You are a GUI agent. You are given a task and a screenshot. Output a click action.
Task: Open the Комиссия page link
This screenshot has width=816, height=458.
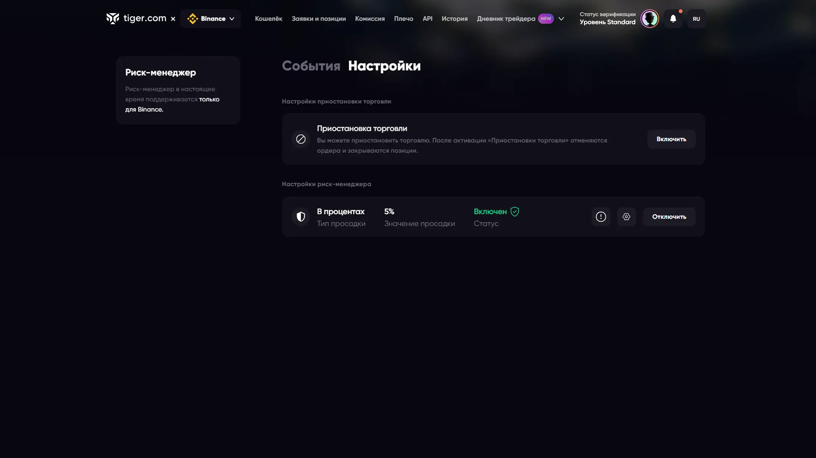tap(369, 19)
